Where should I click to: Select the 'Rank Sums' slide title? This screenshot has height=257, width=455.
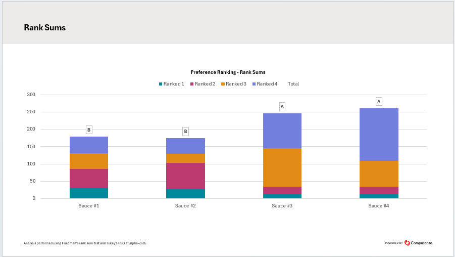[x=44, y=27]
